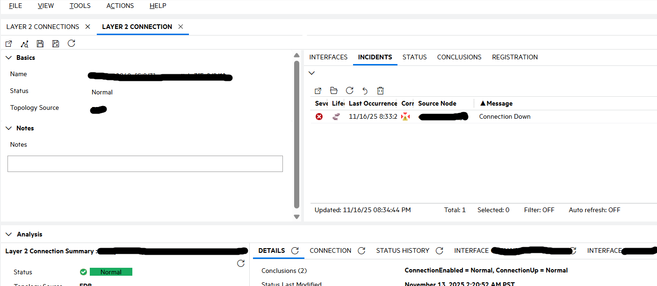The height and width of the screenshot is (286, 657).
Task: Switch to the Layer 2 Connections tab
Action: [x=43, y=27]
